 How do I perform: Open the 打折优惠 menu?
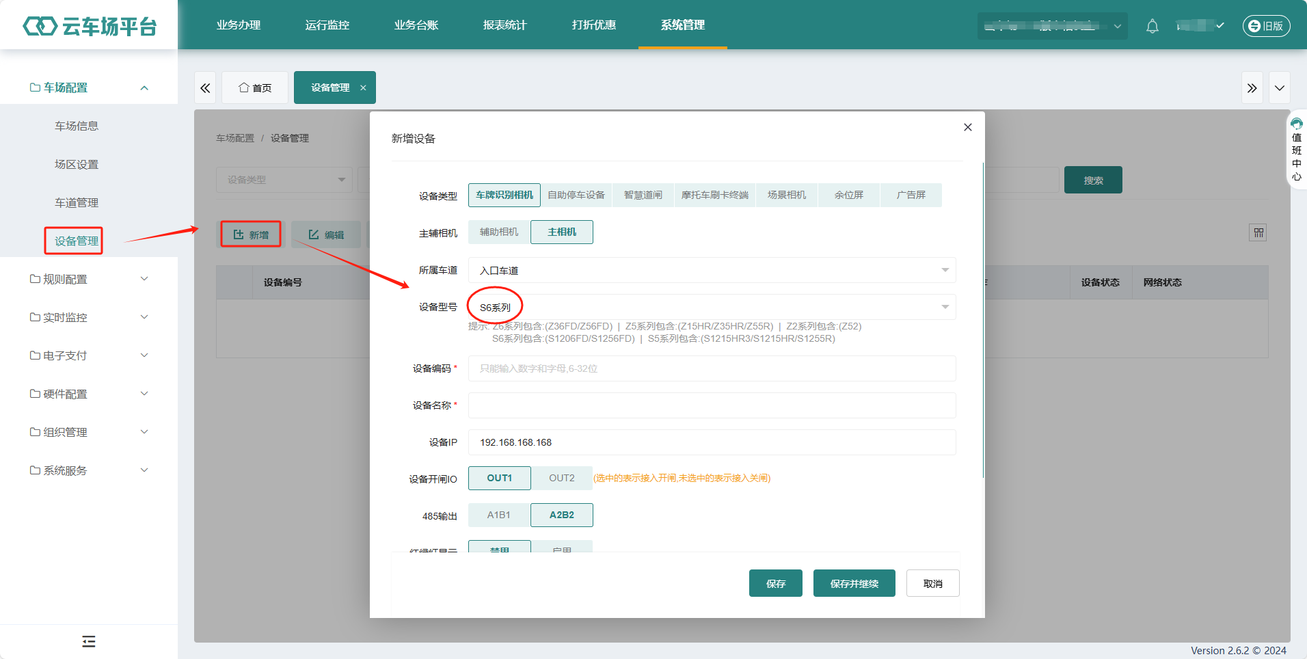point(594,25)
